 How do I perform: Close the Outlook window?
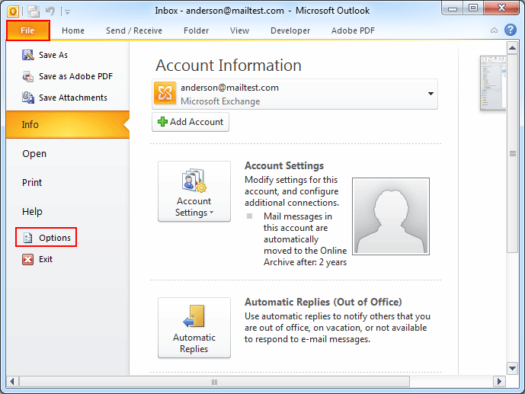tap(501, 8)
